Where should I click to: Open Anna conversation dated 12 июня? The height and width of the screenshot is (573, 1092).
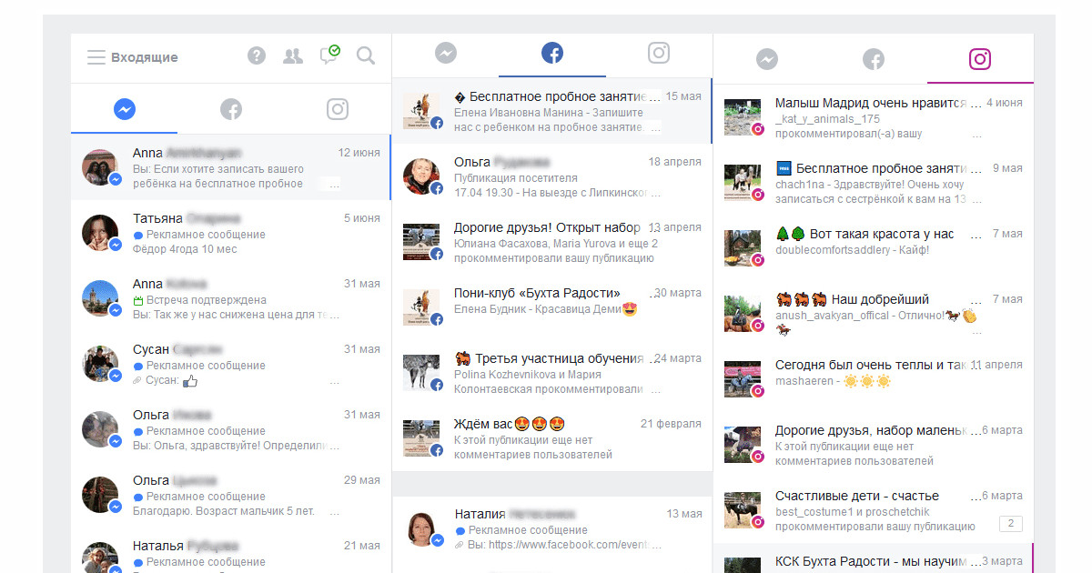[x=231, y=168]
